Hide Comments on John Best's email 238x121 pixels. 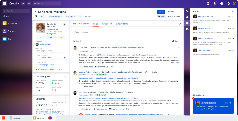(116, 109)
